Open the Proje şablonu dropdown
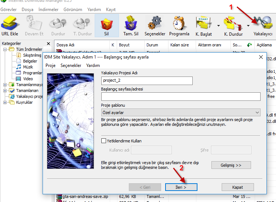Viewport: 276px width, 202px height. (x=181, y=113)
